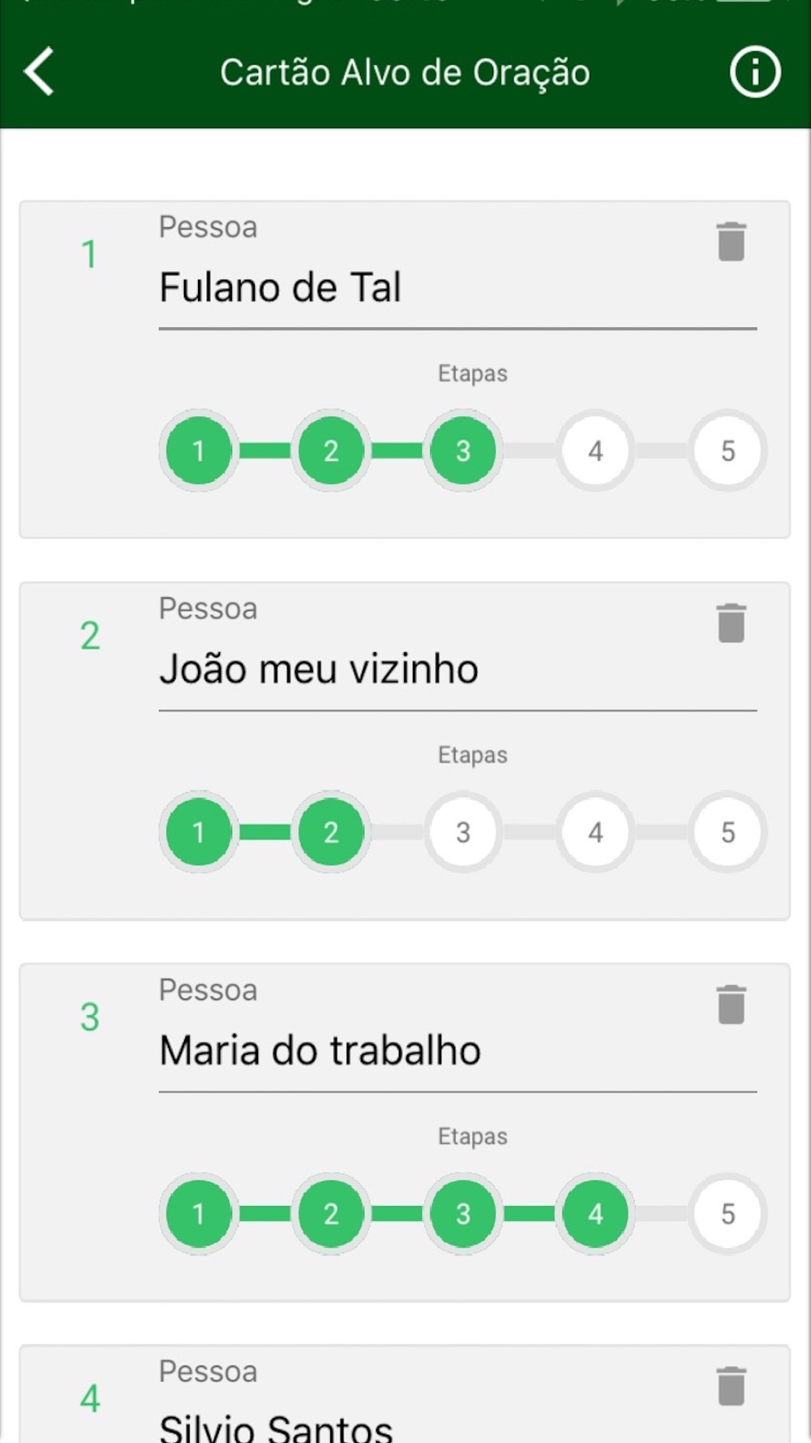Viewport: 811px width, 1443px height.
Task: Remove Maria do trabalho via trash icon
Action: tap(731, 1005)
